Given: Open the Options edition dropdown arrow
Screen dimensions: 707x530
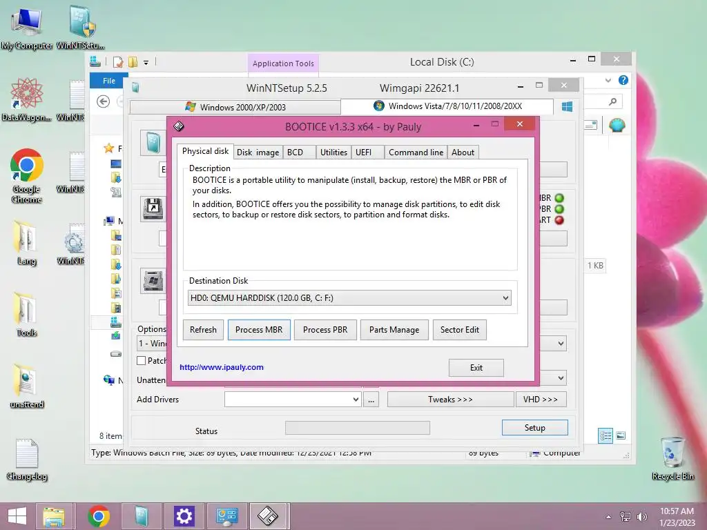Looking at the screenshot, I should point(561,344).
